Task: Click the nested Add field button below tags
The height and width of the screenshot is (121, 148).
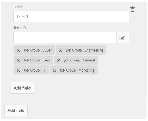Action: pos(22,88)
